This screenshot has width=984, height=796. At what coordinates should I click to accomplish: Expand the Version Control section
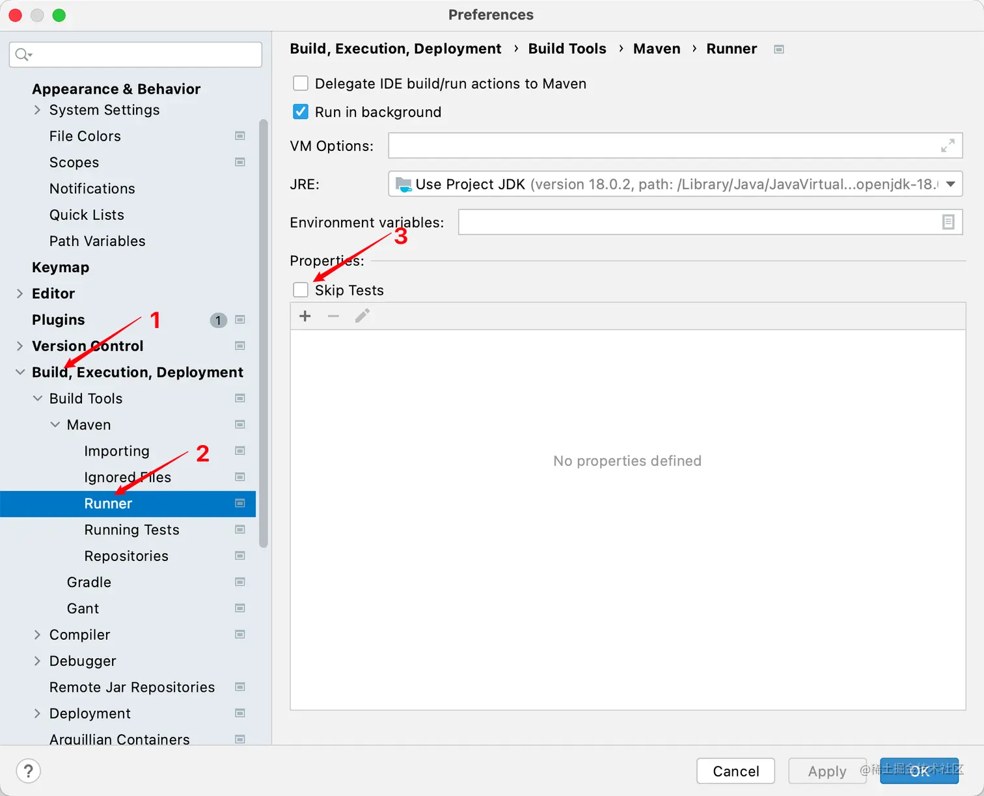[x=20, y=346]
